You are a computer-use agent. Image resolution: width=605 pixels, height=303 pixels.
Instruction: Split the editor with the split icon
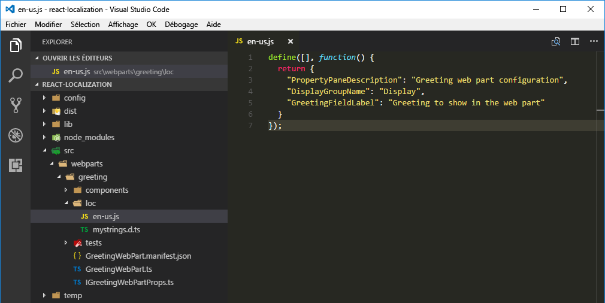[575, 42]
